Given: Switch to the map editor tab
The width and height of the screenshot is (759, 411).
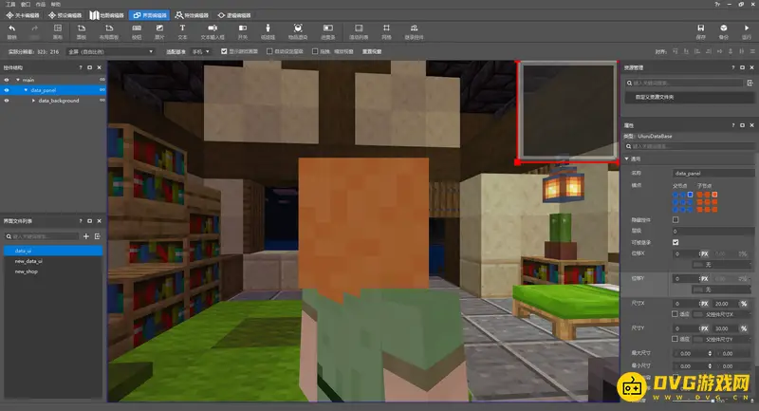Looking at the screenshot, I should [x=107, y=15].
